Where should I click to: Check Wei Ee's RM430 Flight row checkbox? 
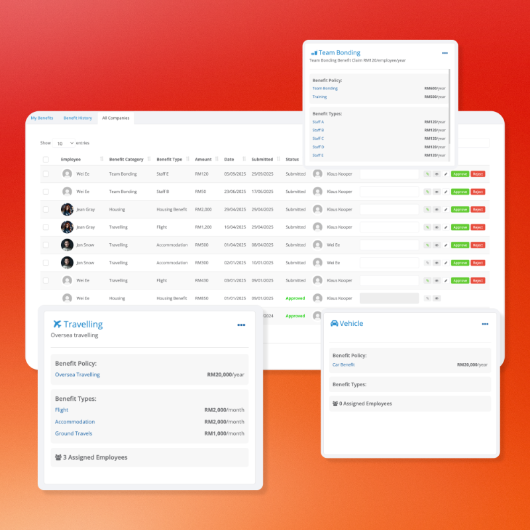point(46,280)
